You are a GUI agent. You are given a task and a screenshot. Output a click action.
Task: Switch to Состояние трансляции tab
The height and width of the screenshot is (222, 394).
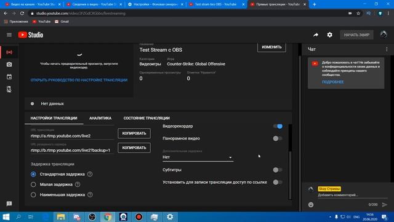147,118
